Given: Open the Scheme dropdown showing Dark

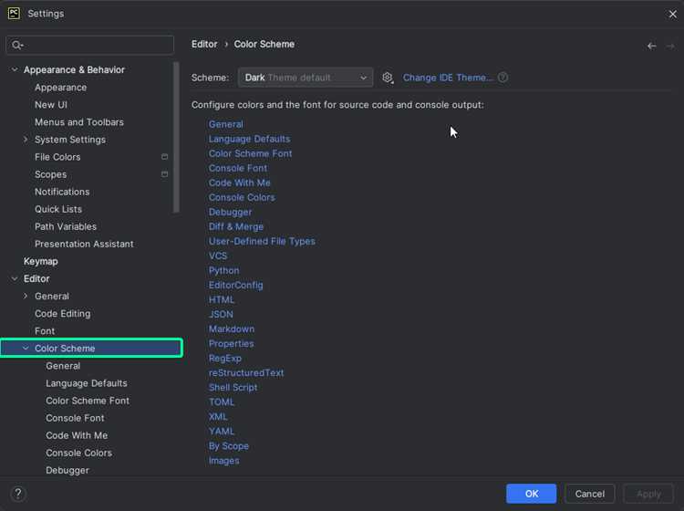Looking at the screenshot, I should (306, 78).
